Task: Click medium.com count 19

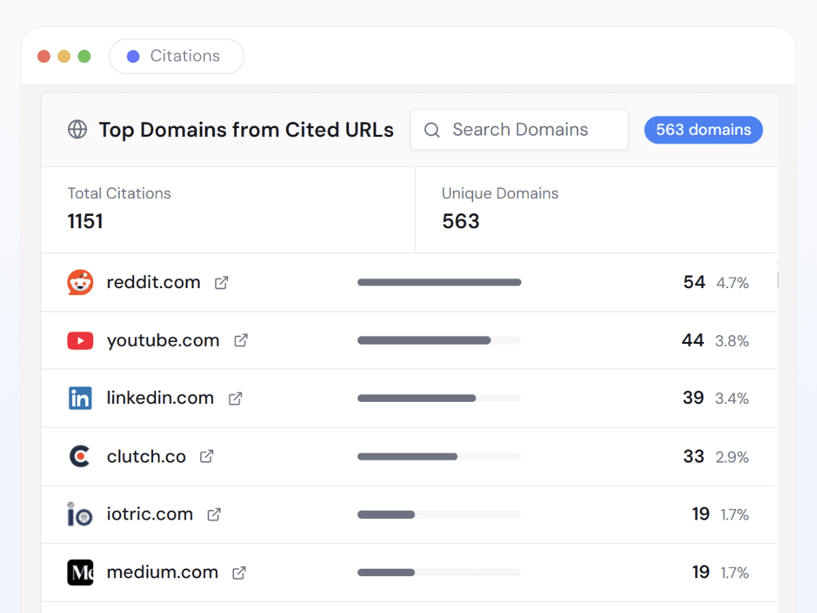Action: click(701, 572)
